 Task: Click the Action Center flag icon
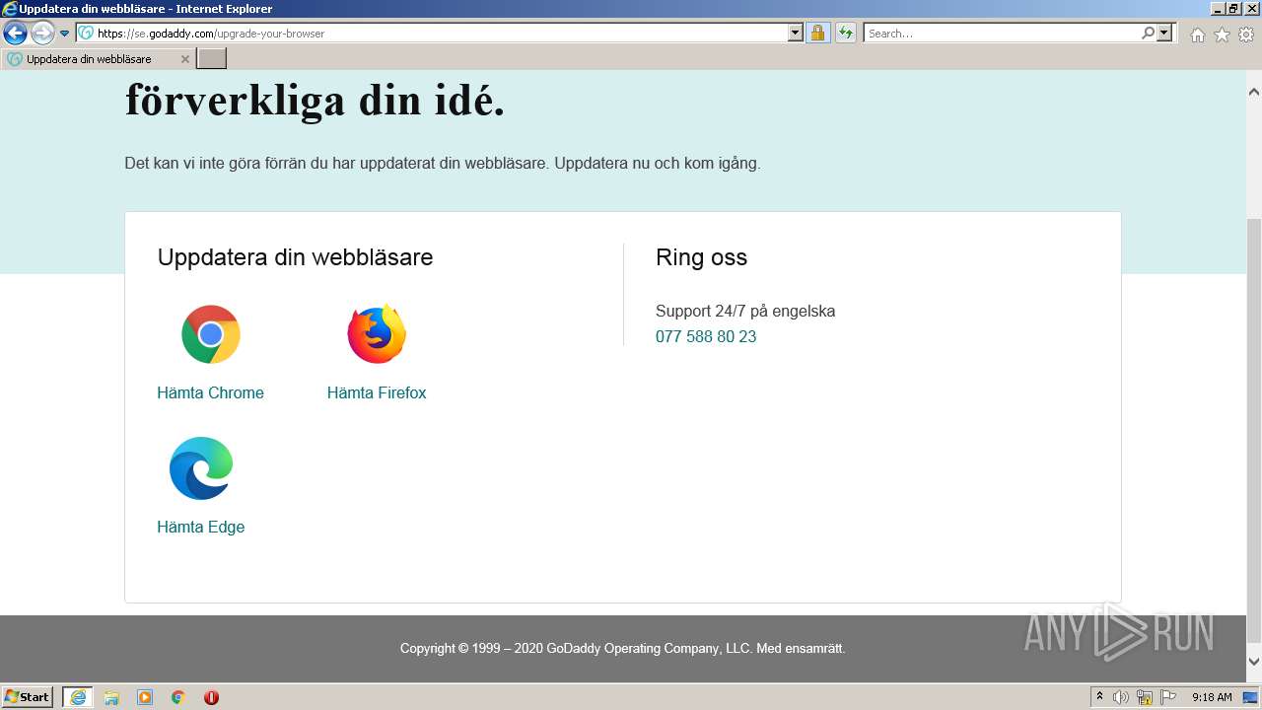tap(1168, 697)
